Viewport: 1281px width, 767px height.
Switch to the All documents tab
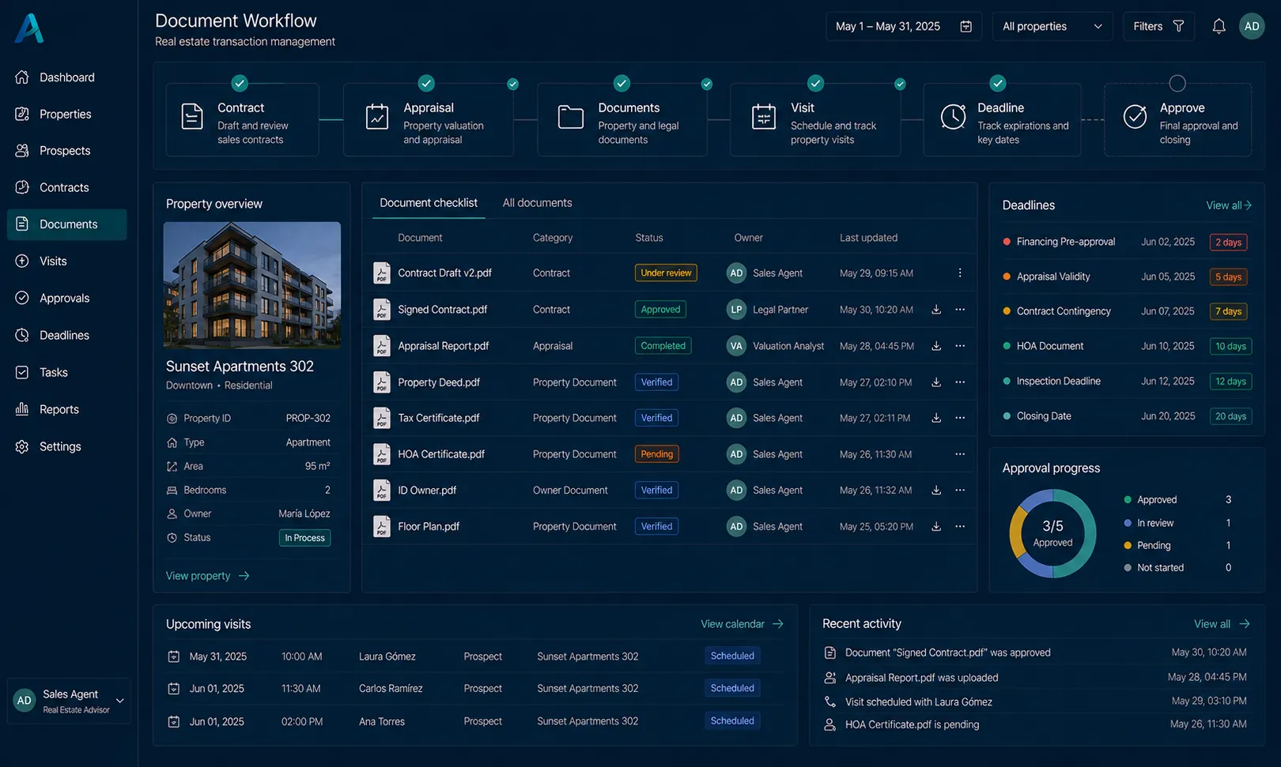[x=537, y=203]
